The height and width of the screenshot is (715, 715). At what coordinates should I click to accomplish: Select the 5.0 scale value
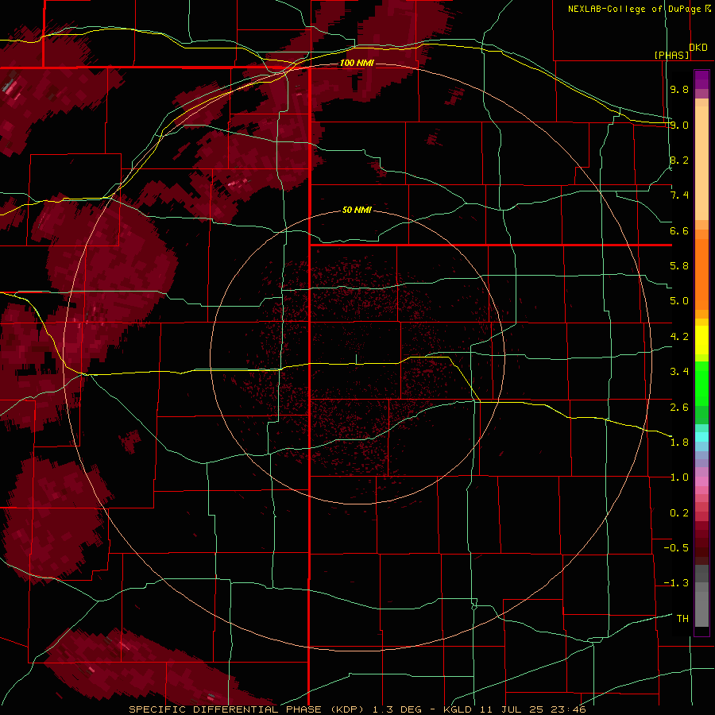[x=679, y=301]
